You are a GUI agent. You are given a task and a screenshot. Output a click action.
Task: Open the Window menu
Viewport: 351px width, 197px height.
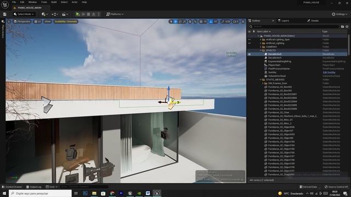click(32, 2)
